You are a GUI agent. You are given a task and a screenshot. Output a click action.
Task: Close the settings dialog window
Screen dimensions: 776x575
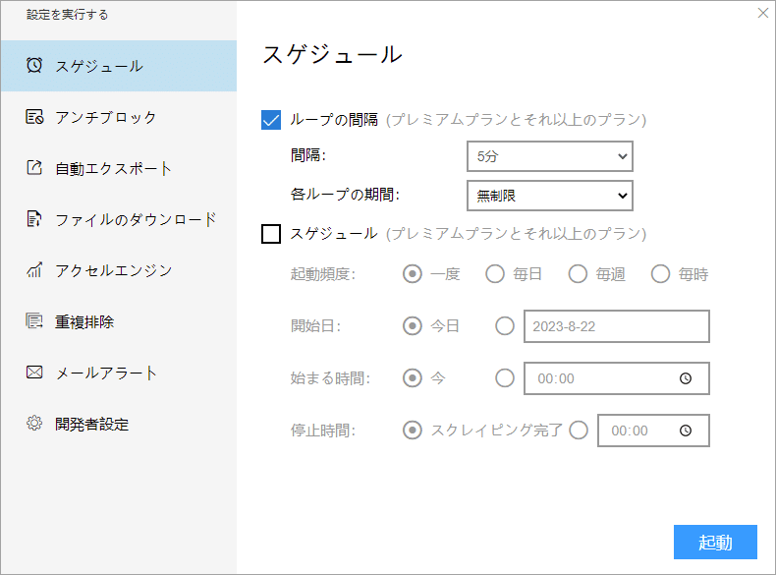(763, 13)
